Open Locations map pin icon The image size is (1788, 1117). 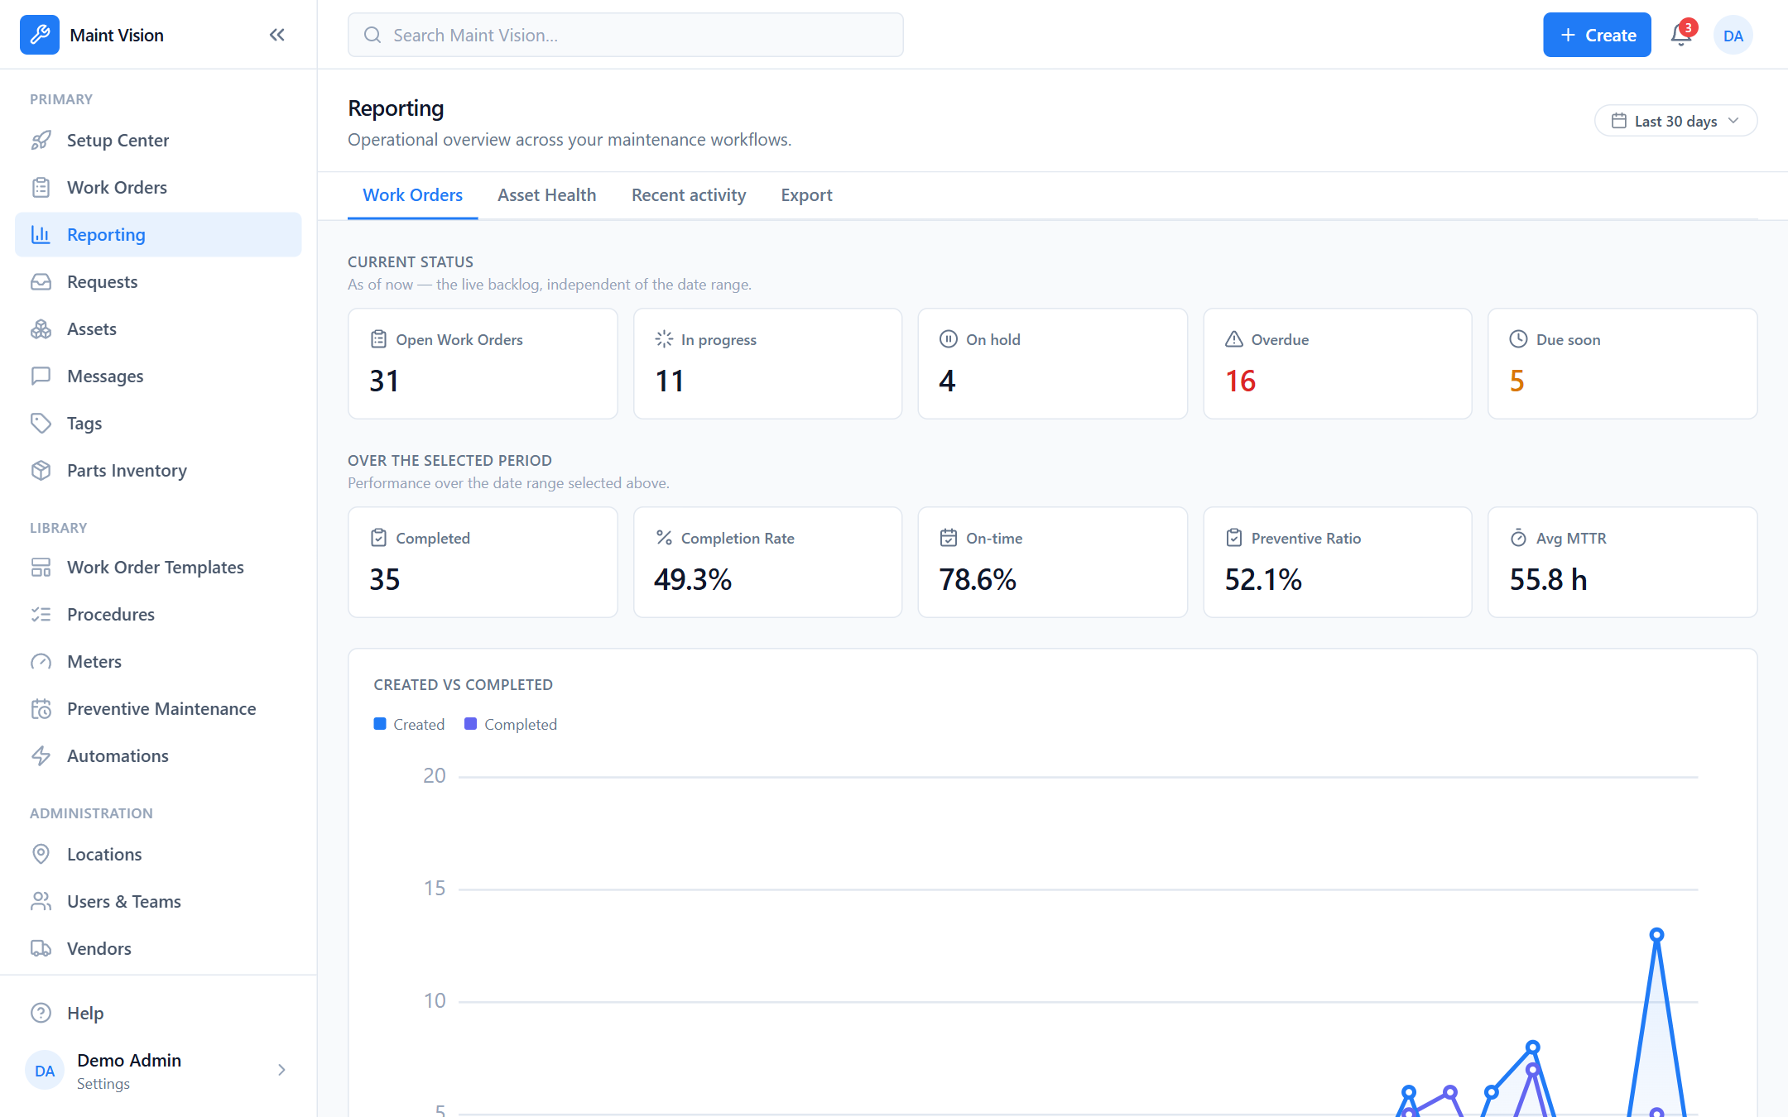click(x=41, y=855)
